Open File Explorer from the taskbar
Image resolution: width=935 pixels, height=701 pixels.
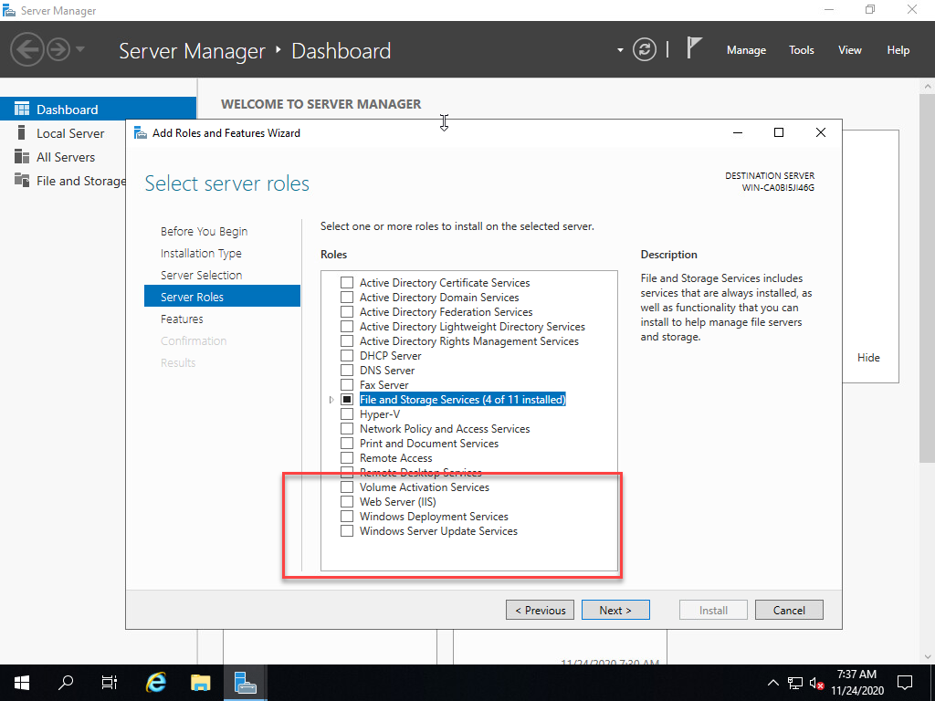pyautogui.click(x=200, y=683)
